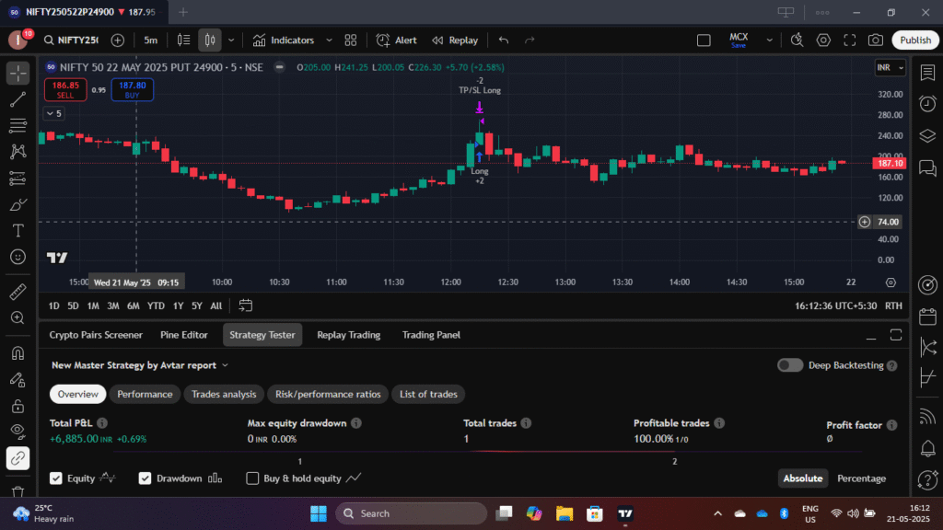The width and height of the screenshot is (943, 530).
Task: Start bar Replay mode
Action: click(455, 40)
